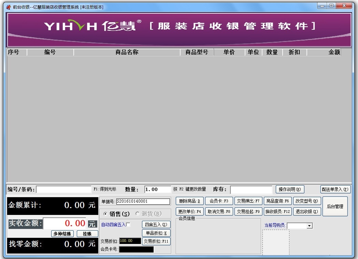Viewport: 358px width, 259px height.
Task: Select the 销售 radio button
Action: 105,214
